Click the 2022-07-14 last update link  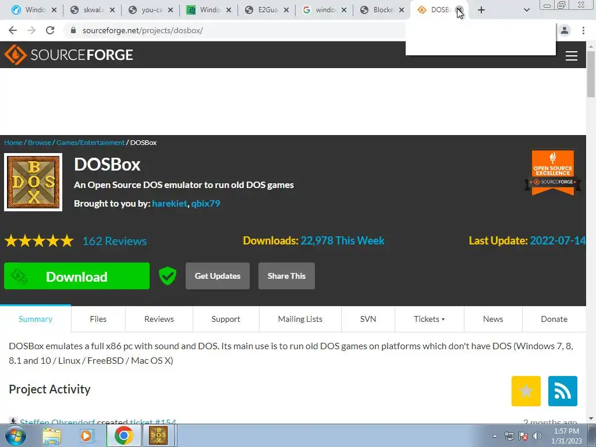click(558, 240)
